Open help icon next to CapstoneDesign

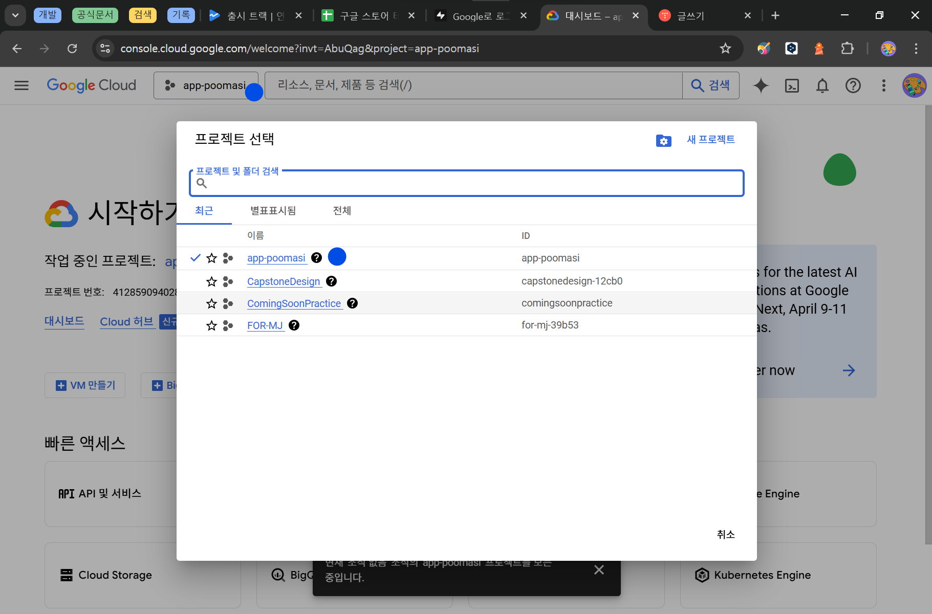click(331, 281)
